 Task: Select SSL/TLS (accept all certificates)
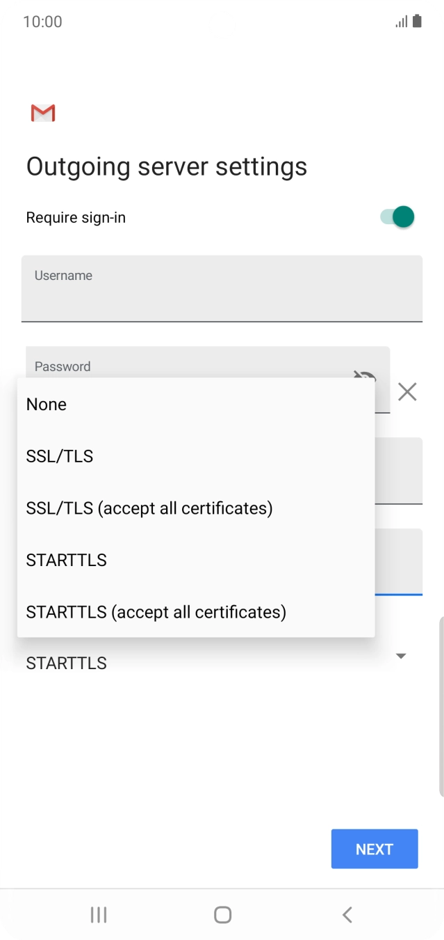[x=148, y=508]
